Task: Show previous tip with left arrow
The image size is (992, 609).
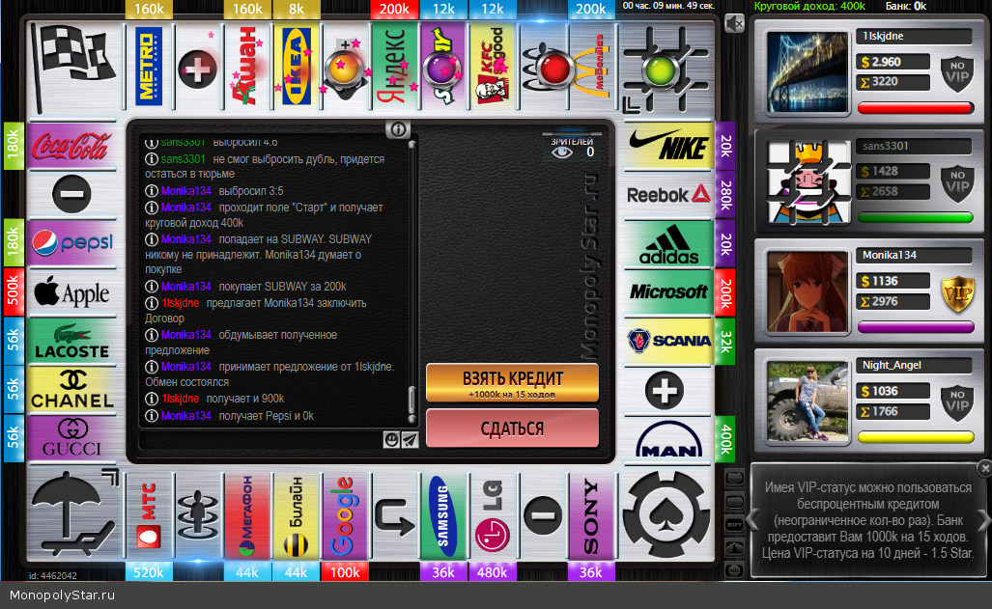Action: click(x=752, y=520)
